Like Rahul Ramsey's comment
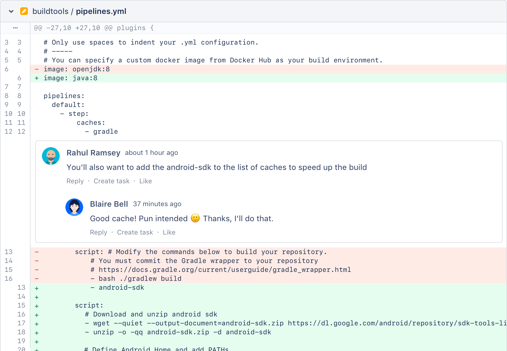Screen dimensions: 507x351 pyautogui.click(x=145, y=181)
